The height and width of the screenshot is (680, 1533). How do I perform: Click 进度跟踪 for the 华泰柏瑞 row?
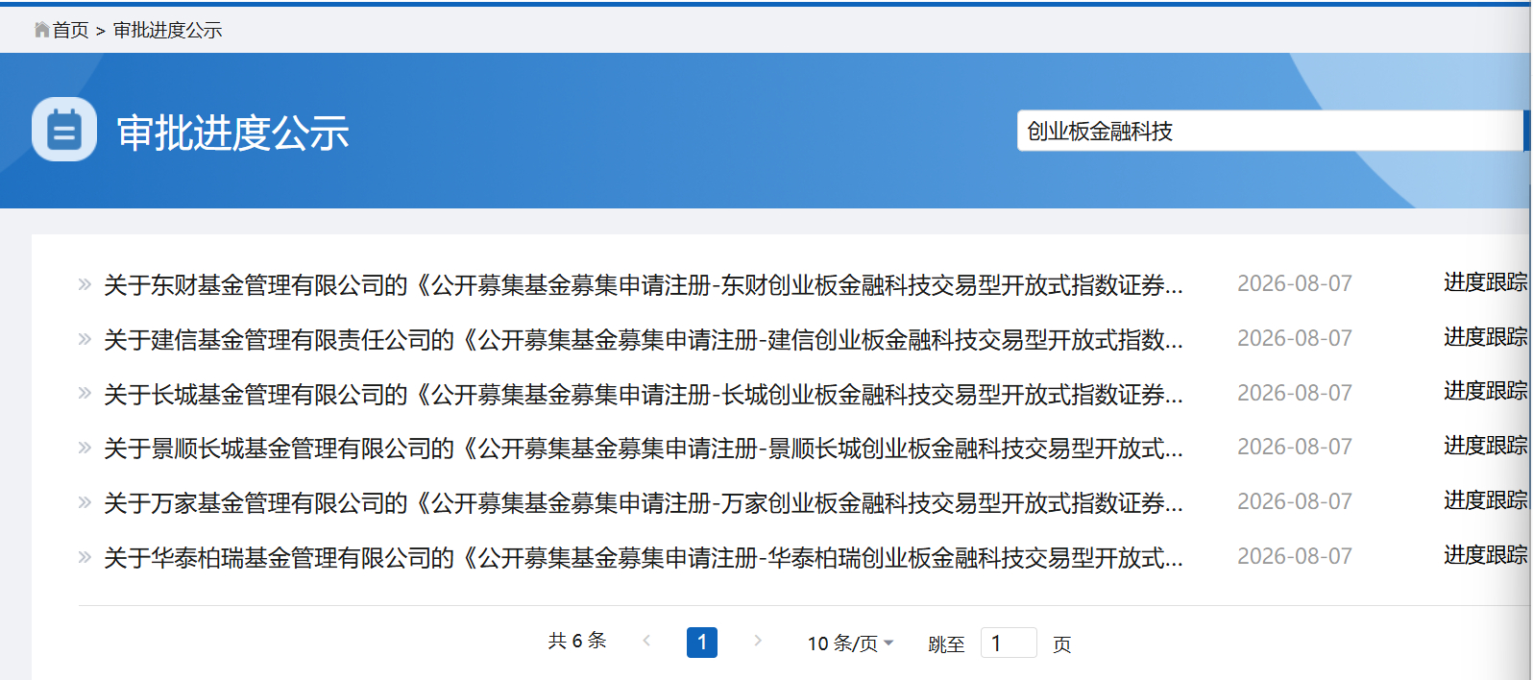point(1485,555)
